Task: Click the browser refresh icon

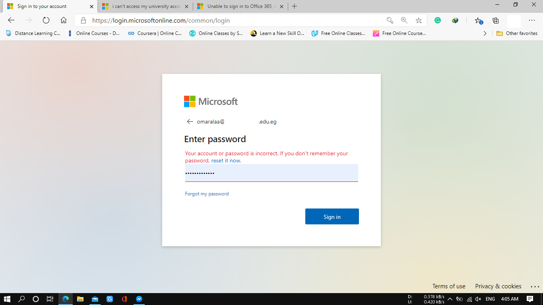Action: (46, 20)
